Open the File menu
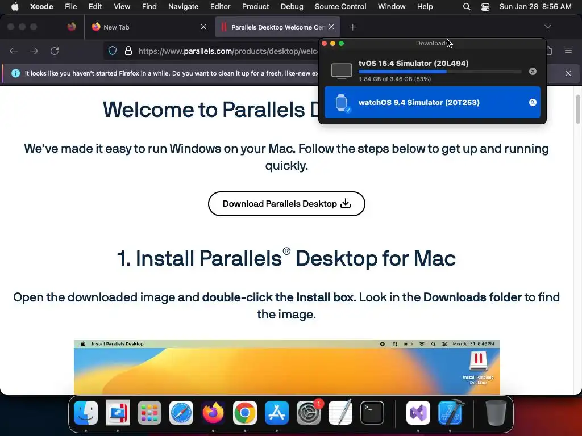The height and width of the screenshot is (436, 582). pos(70,7)
